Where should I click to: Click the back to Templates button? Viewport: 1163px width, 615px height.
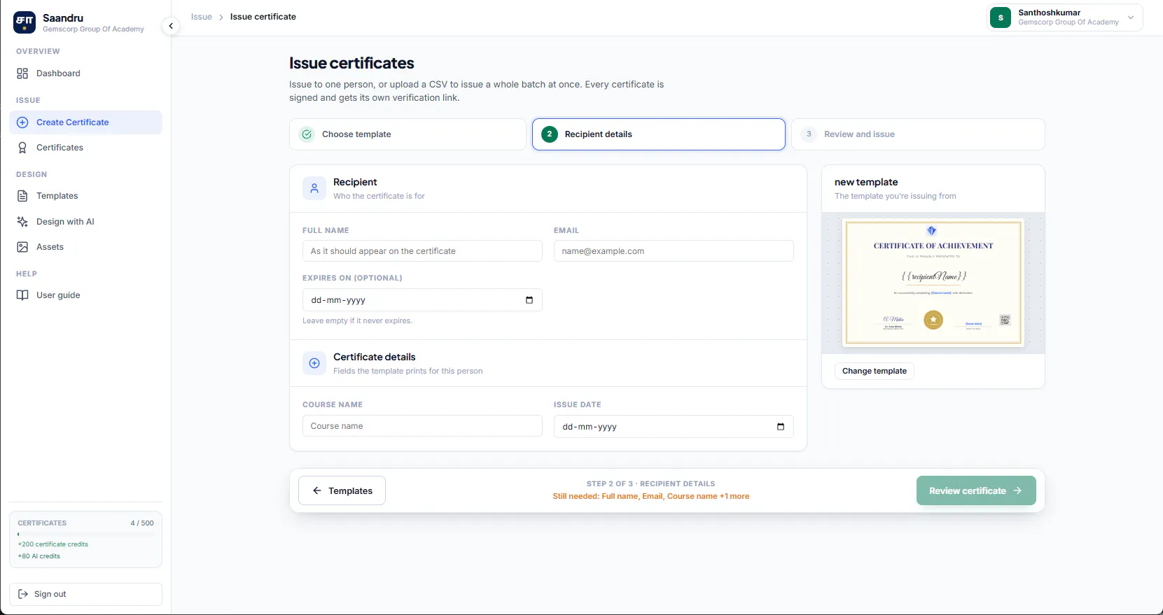click(342, 490)
